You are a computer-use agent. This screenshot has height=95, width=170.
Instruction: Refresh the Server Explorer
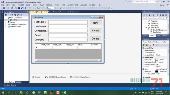click(x=6, y=15)
